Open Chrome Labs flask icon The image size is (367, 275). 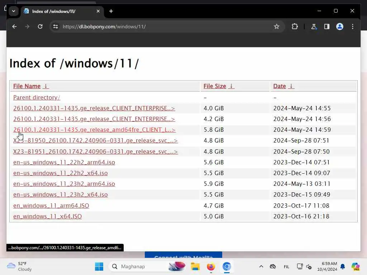point(314,26)
